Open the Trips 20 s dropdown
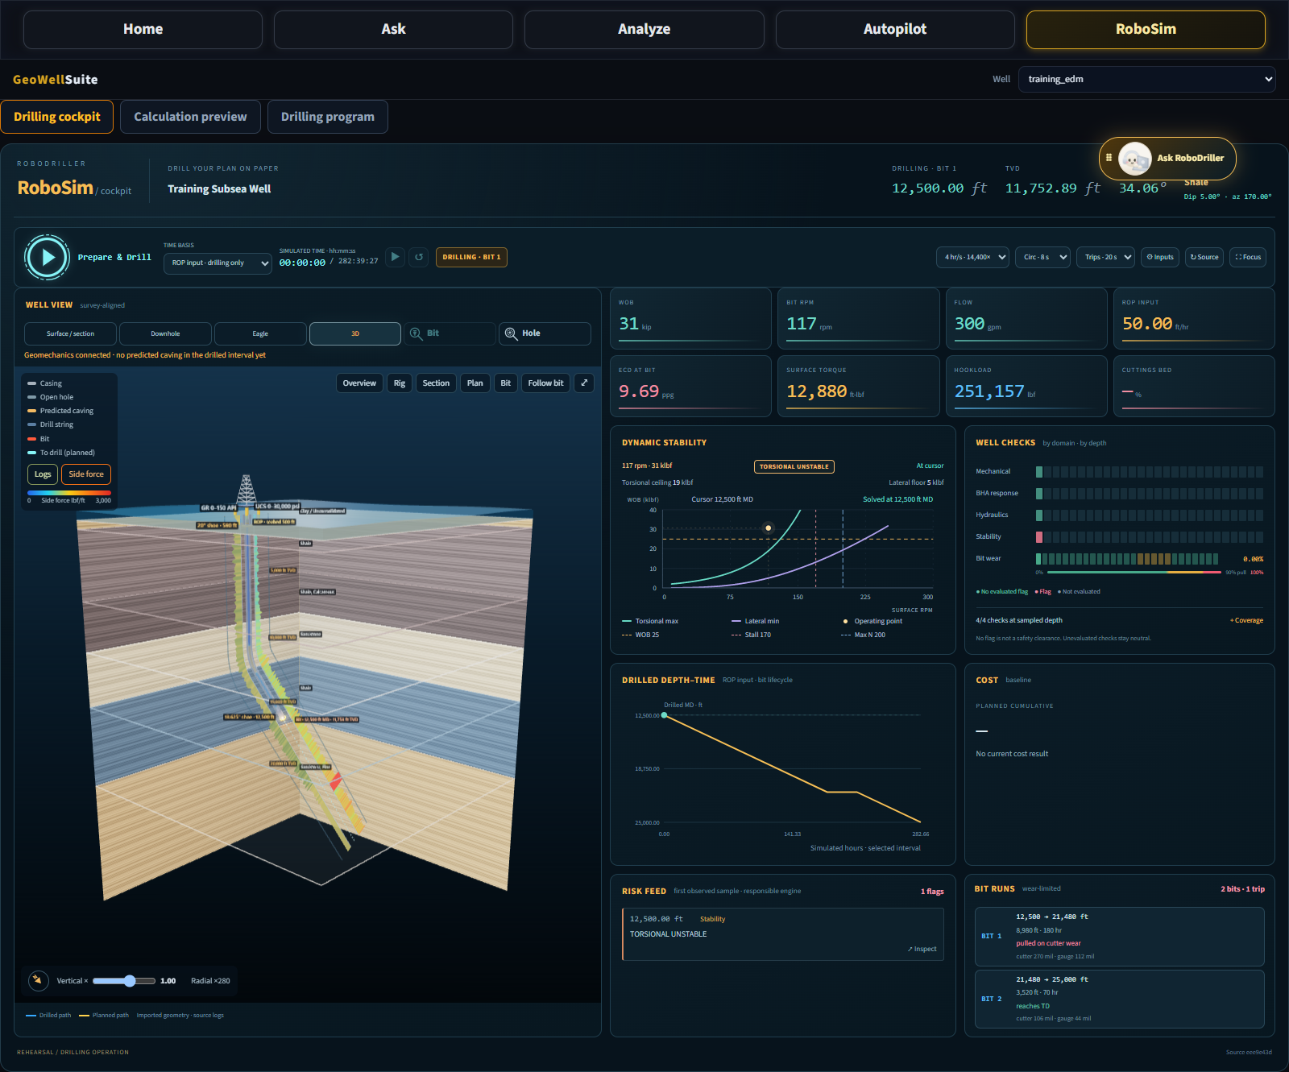The width and height of the screenshot is (1289, 1072). tap(1105, 257)
